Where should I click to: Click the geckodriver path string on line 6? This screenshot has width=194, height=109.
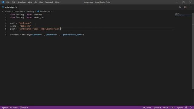(x=40, y=29)
